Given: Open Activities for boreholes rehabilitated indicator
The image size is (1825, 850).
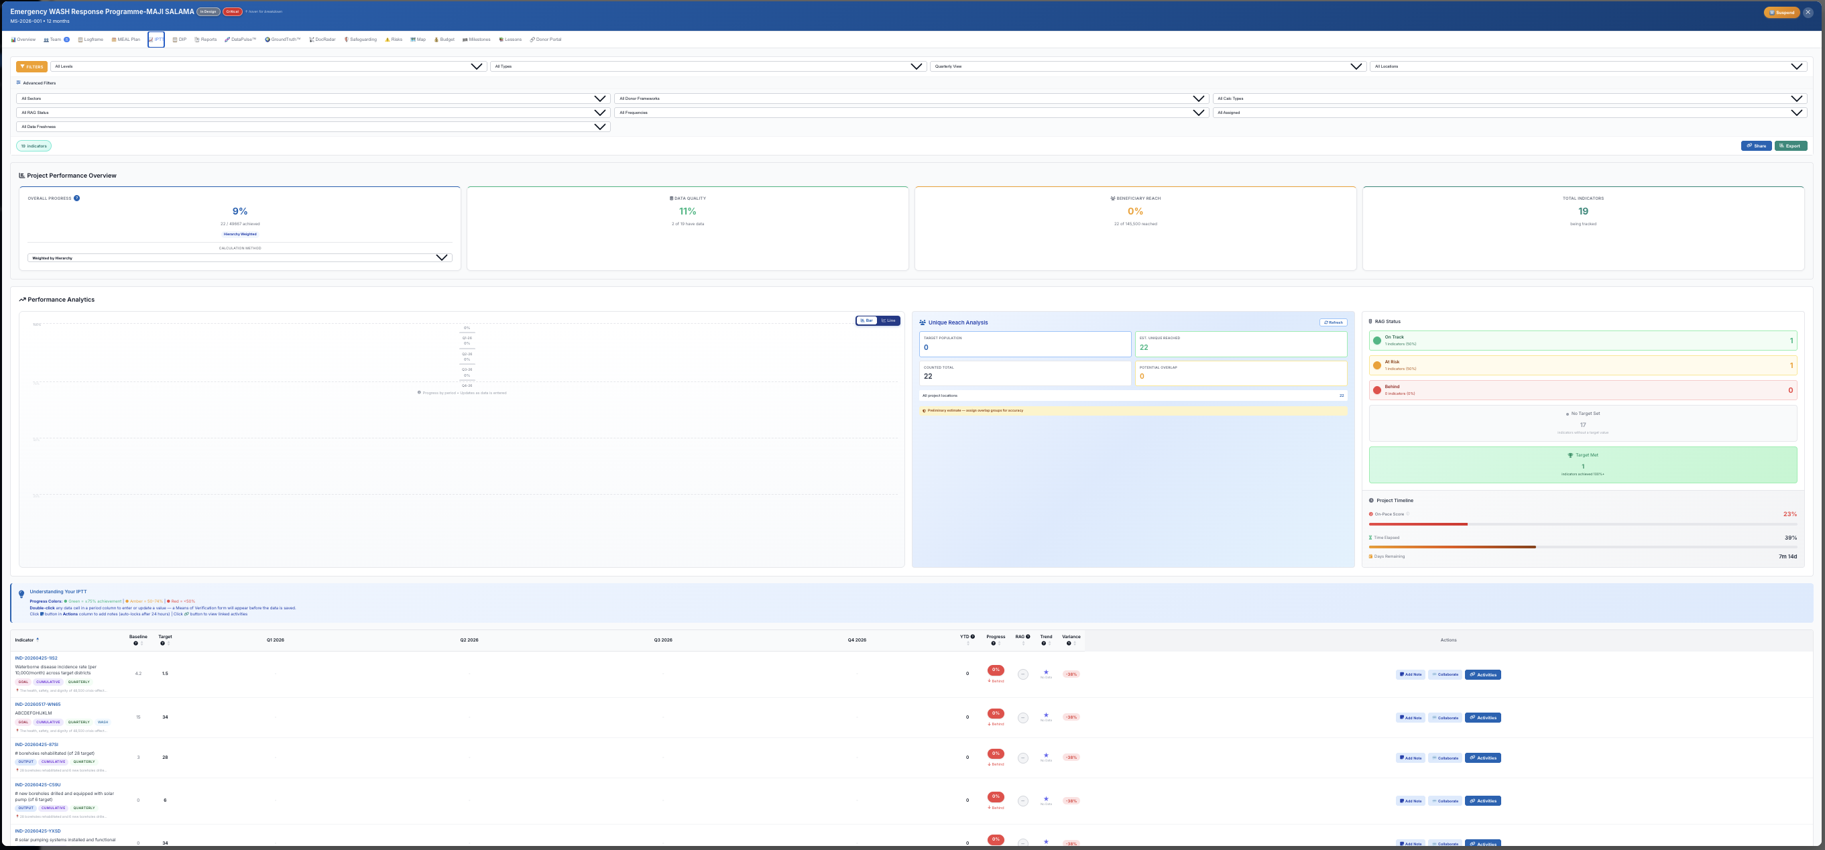Looking at the screenshot, I should [x=1483, y=758].
